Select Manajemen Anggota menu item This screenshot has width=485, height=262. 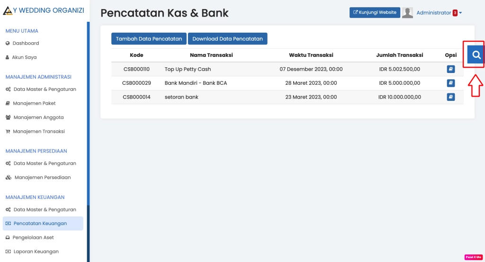38,117
